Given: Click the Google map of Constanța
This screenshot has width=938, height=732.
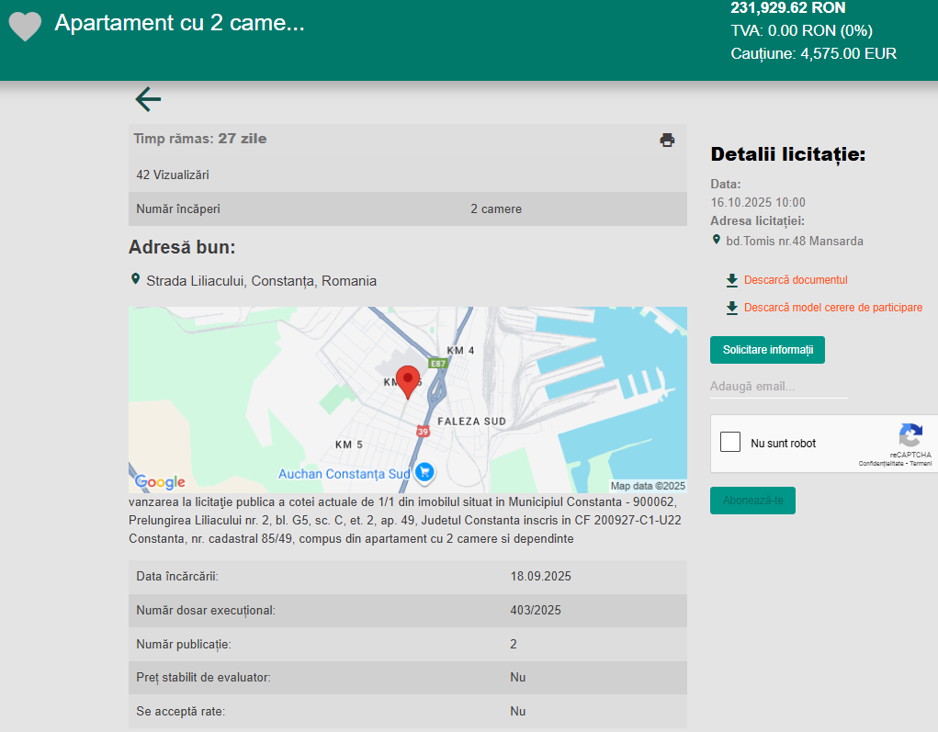Looking at the screenshot, I should [407, 400].
